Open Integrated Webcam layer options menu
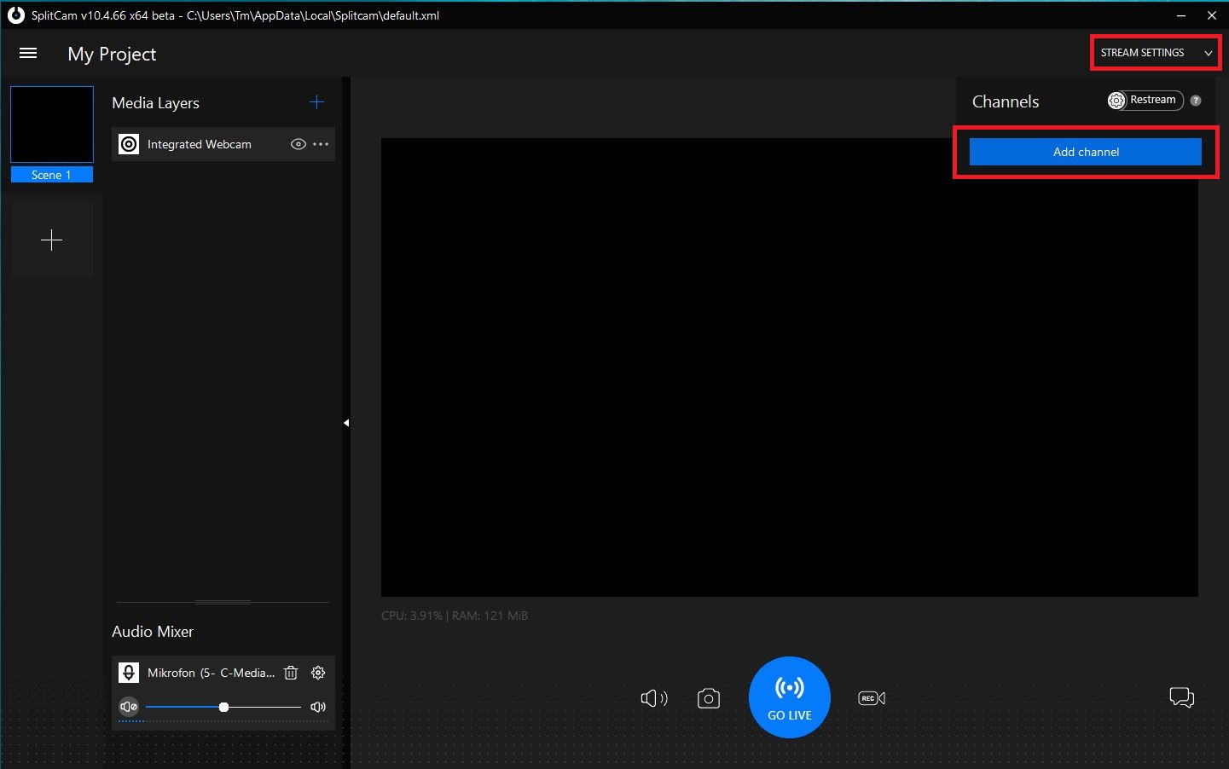The height and width of the screenshot is (769, 1229). (322, 144)
